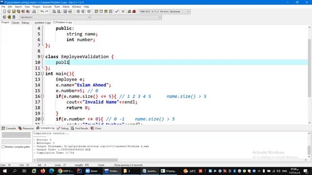Open the Compiler bottom panel tab
This screenshot has height=175, width=312.
tap(9, 128)
